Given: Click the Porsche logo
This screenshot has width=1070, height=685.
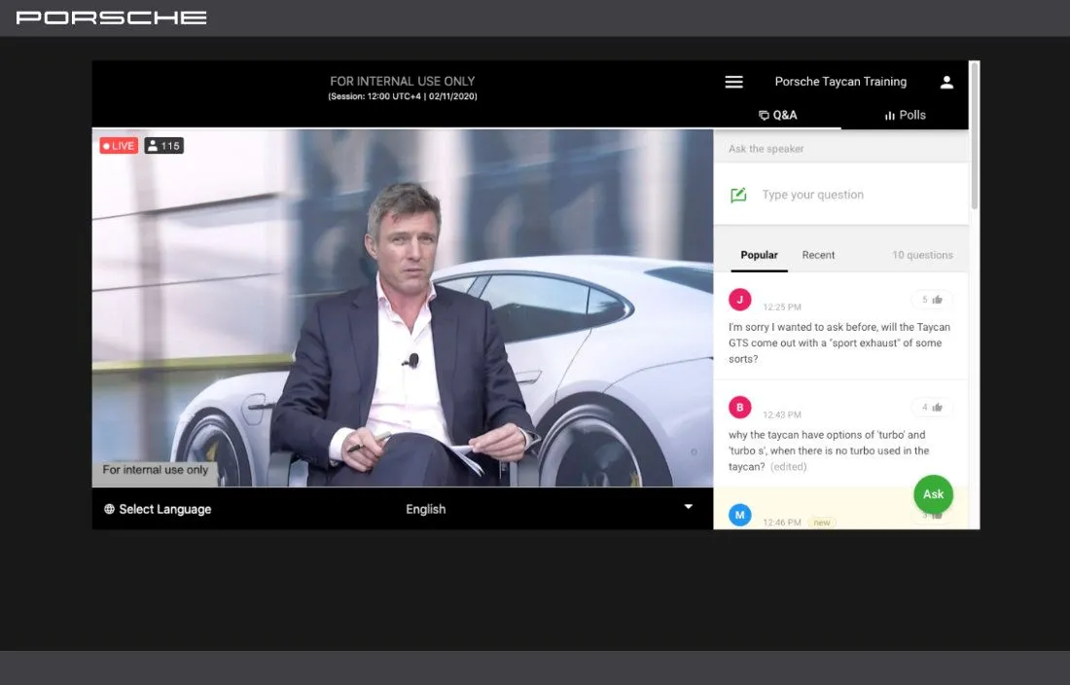Looking at the screenshot, I should click(111, 18).
